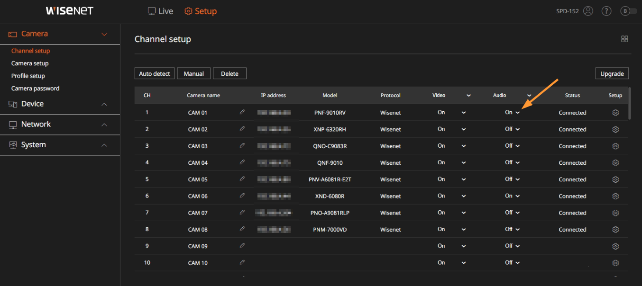Open setup gear for CAM 02
The width and height of the screenshot is (642, 286).
point(615,129)
